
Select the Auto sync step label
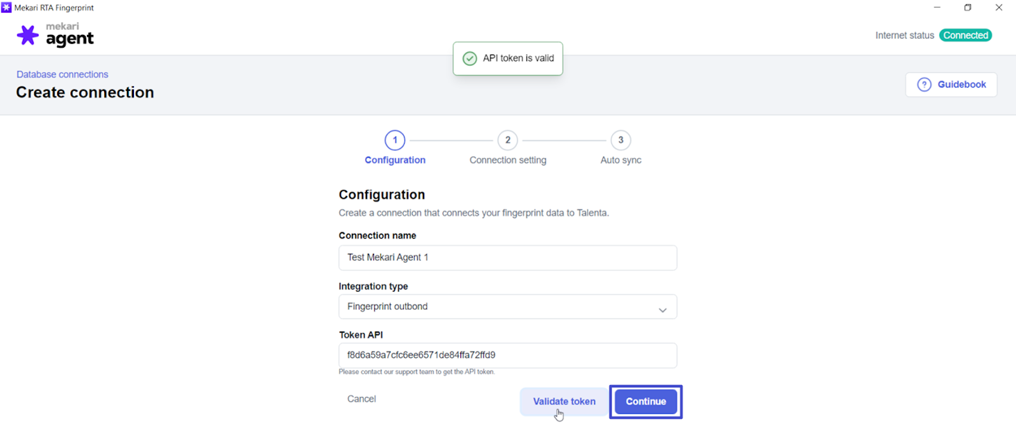click(621, 160)
